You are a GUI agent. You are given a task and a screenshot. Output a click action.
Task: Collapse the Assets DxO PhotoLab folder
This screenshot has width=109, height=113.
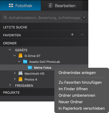[19, 62]
